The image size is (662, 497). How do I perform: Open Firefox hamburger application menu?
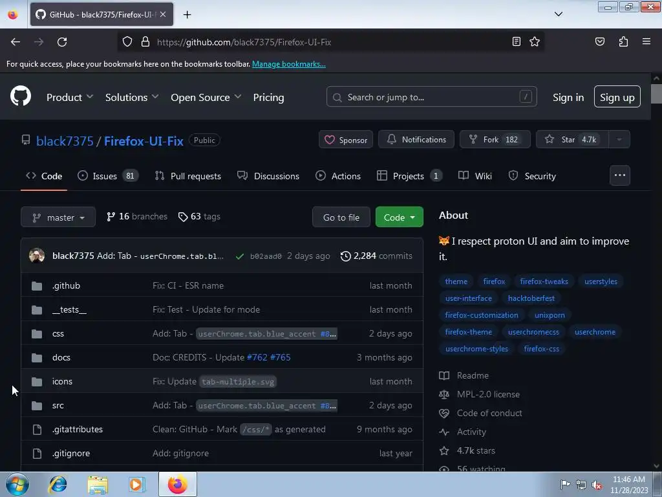coord(646,41)
